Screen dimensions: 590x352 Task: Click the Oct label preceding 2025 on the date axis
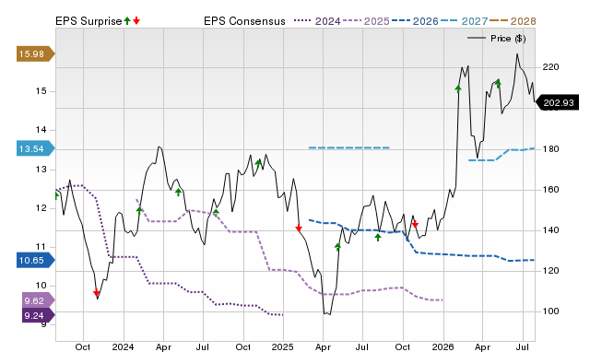click(x=243, y=346)
